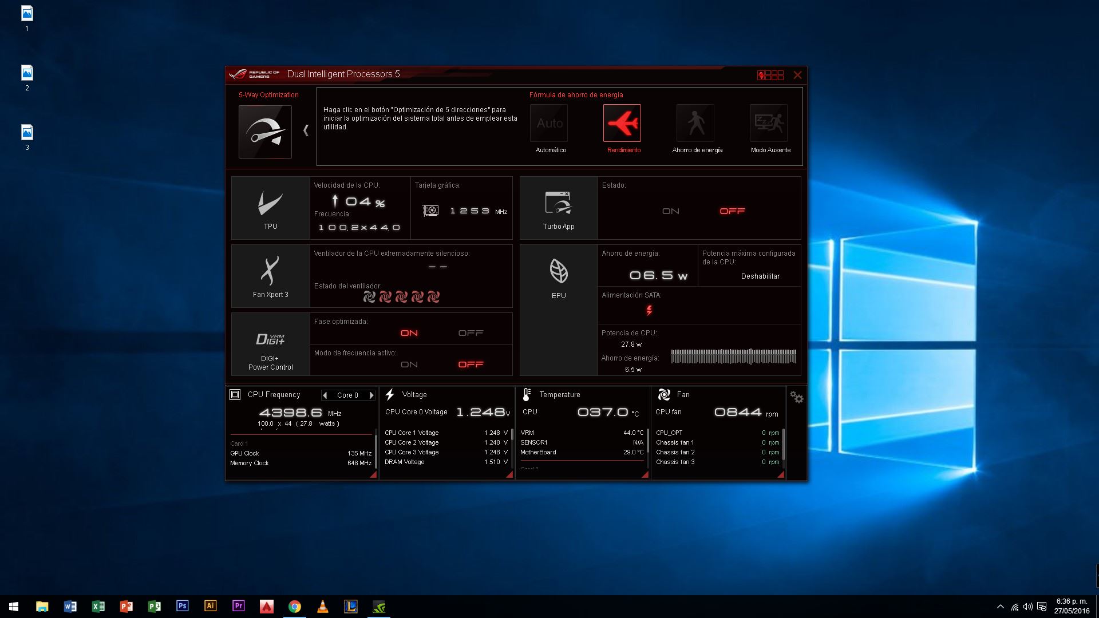
Task: Collapse the description panel with left chevron
Action: pos(306,130)
